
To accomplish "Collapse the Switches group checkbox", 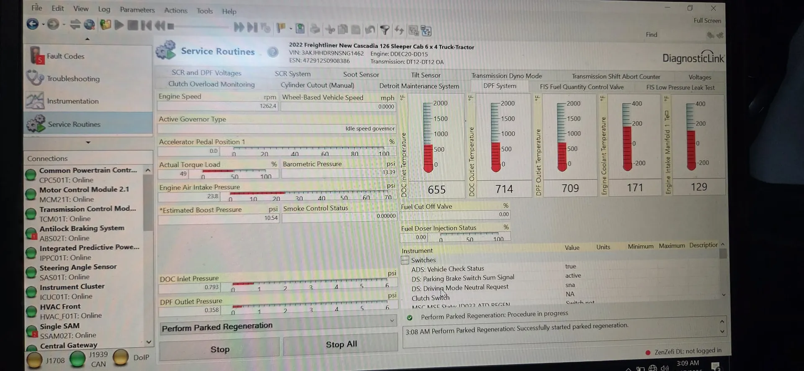I will pos(405,260).
